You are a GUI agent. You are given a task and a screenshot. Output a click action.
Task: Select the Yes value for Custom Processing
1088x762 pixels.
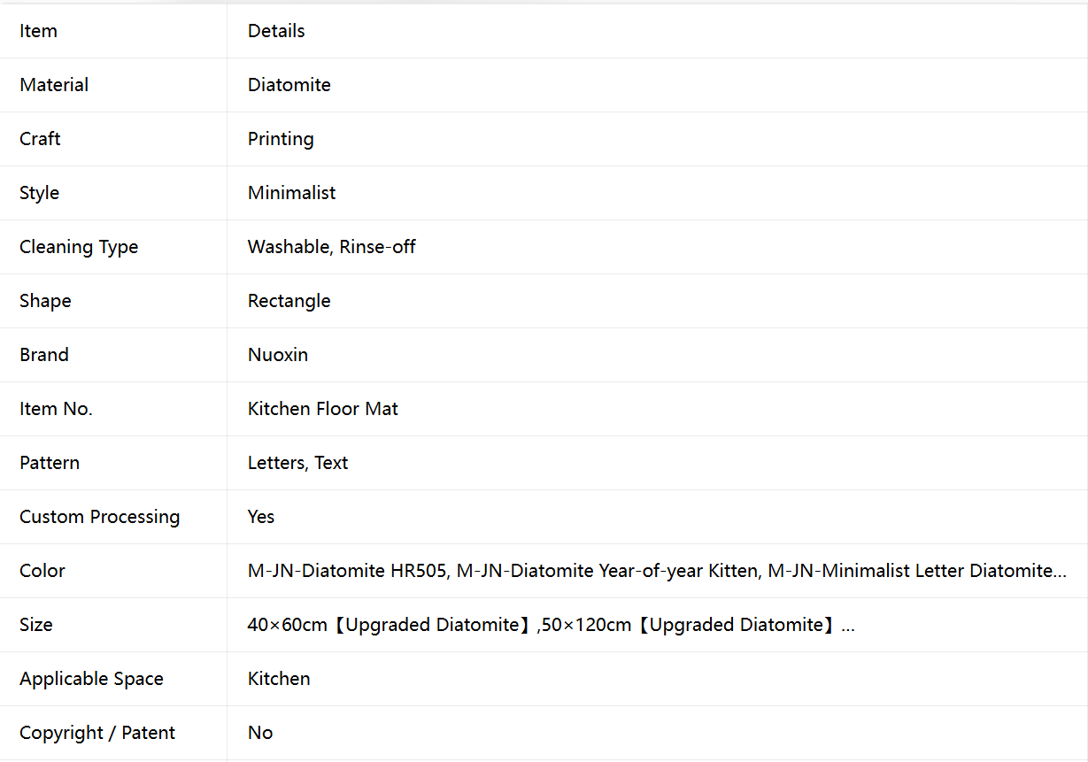coord(261,517)
